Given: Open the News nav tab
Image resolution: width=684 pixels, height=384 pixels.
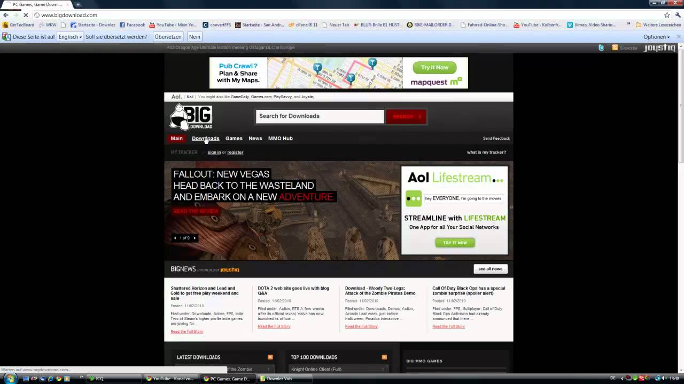Looking at the screenshot, I should pyautogui.click(x=255, y=138).
